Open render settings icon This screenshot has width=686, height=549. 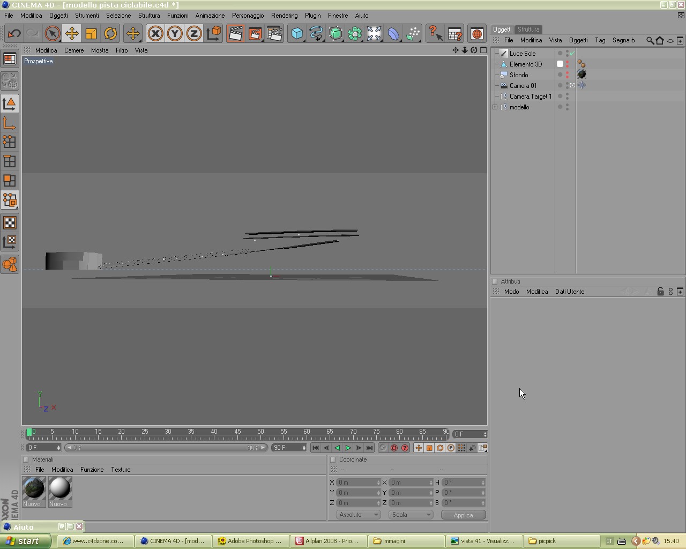tap(274, 34)
